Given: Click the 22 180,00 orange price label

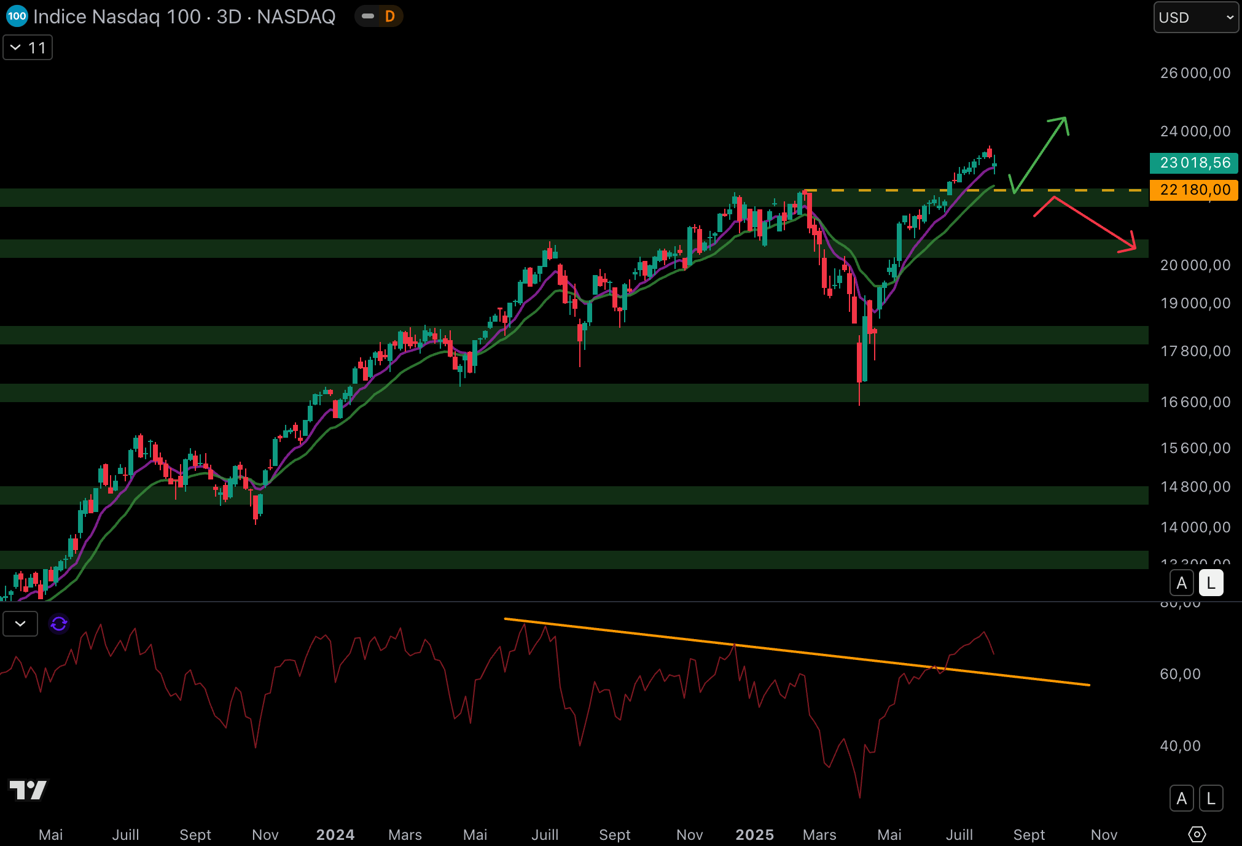Looking at the screenshot, I should tap(1193, 190).
